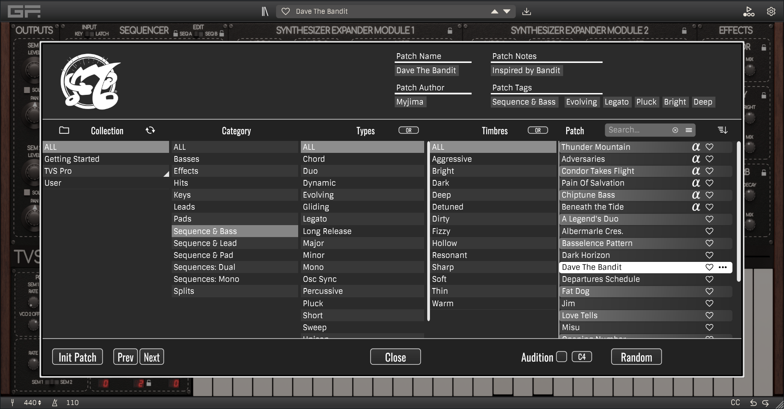Click the patch Search field
Image resolution: width=784 pixels, height=409 pixels.
point(637,130)
